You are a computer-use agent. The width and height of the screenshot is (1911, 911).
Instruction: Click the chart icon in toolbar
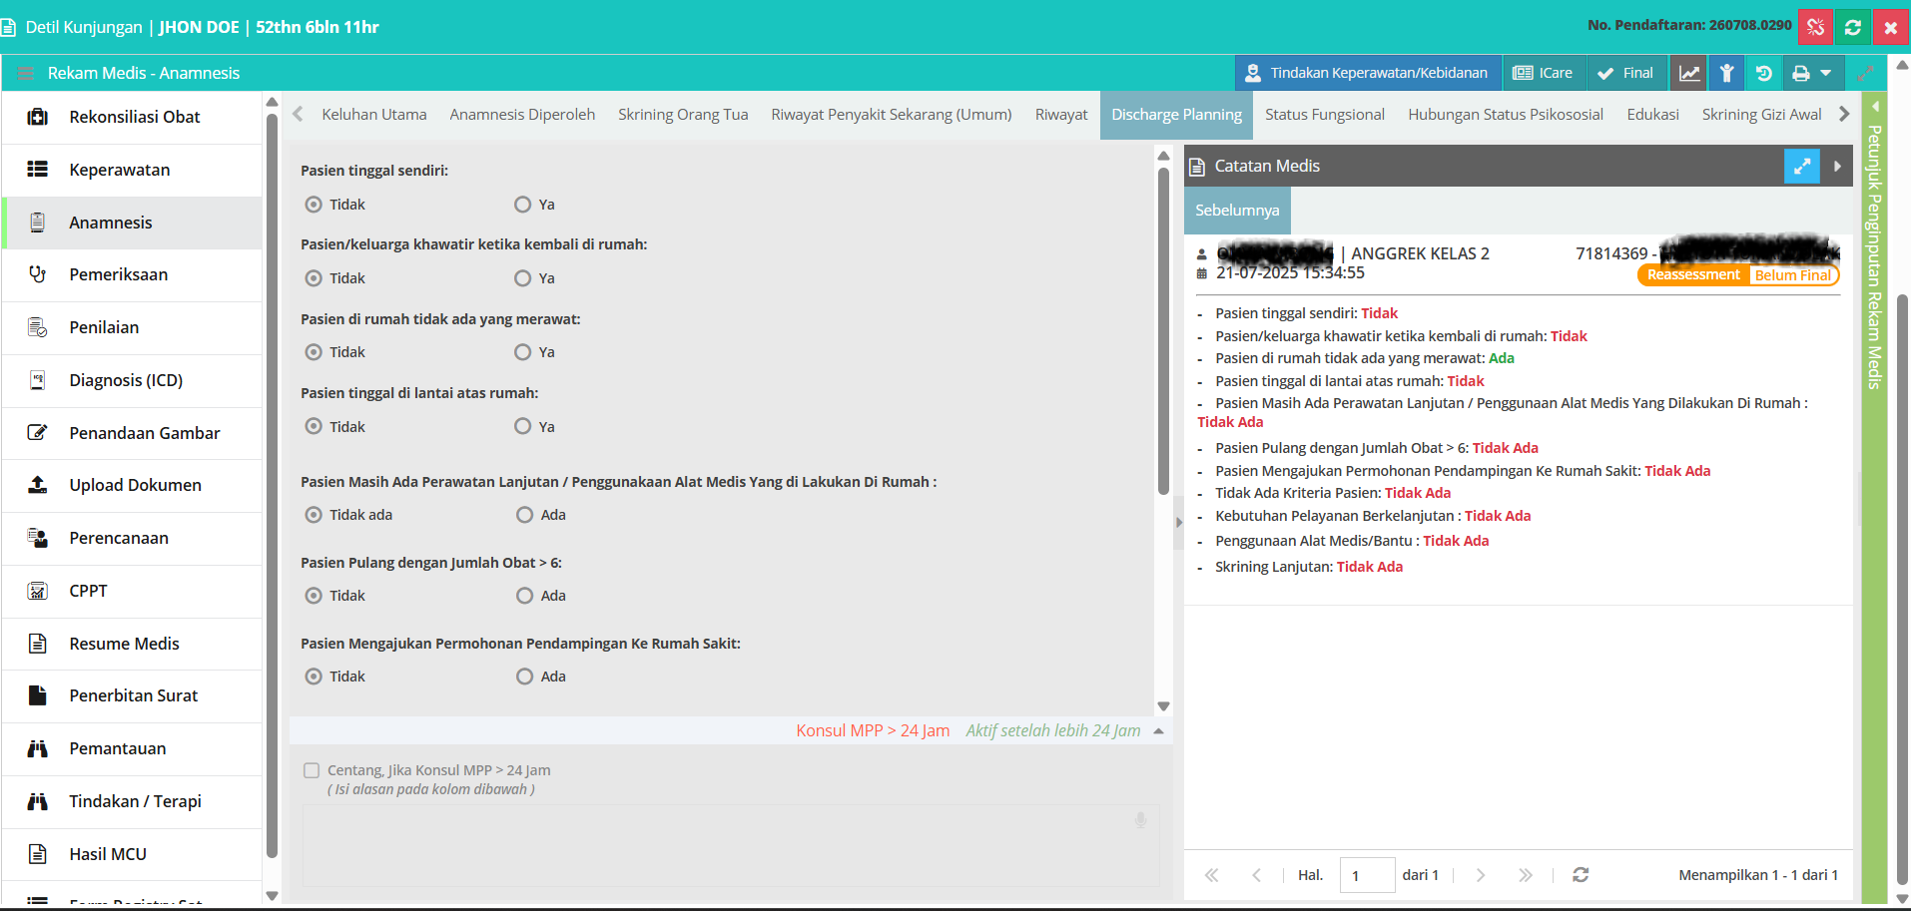(1688, 73)
